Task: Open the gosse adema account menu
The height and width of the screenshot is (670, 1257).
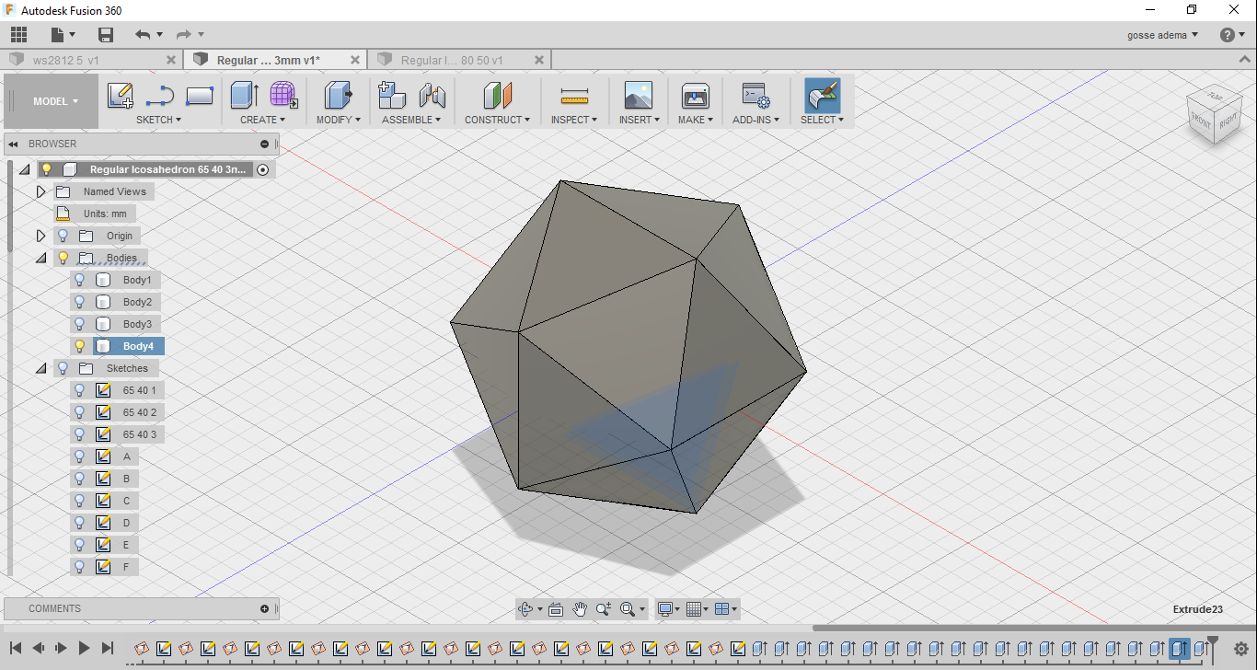Action: [1162, 35]
